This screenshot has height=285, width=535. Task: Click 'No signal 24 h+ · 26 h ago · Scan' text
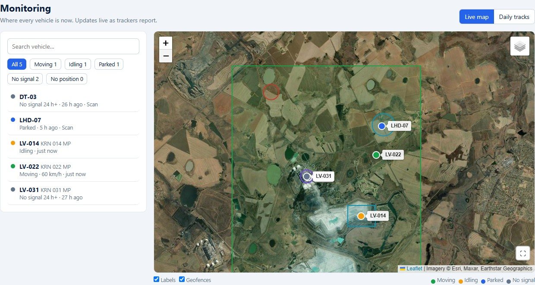click(x=59, y=104)
